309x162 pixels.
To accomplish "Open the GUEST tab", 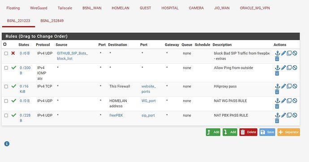I will 145,8.
